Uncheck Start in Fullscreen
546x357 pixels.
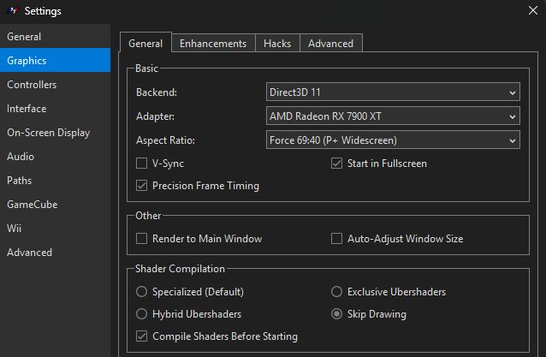[x=337, y=164]
